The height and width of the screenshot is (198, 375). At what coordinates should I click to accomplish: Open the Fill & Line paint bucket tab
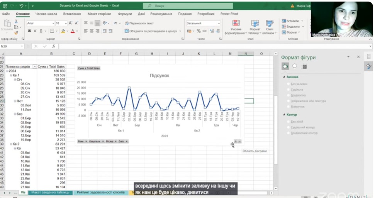click(x=285, y=66)
